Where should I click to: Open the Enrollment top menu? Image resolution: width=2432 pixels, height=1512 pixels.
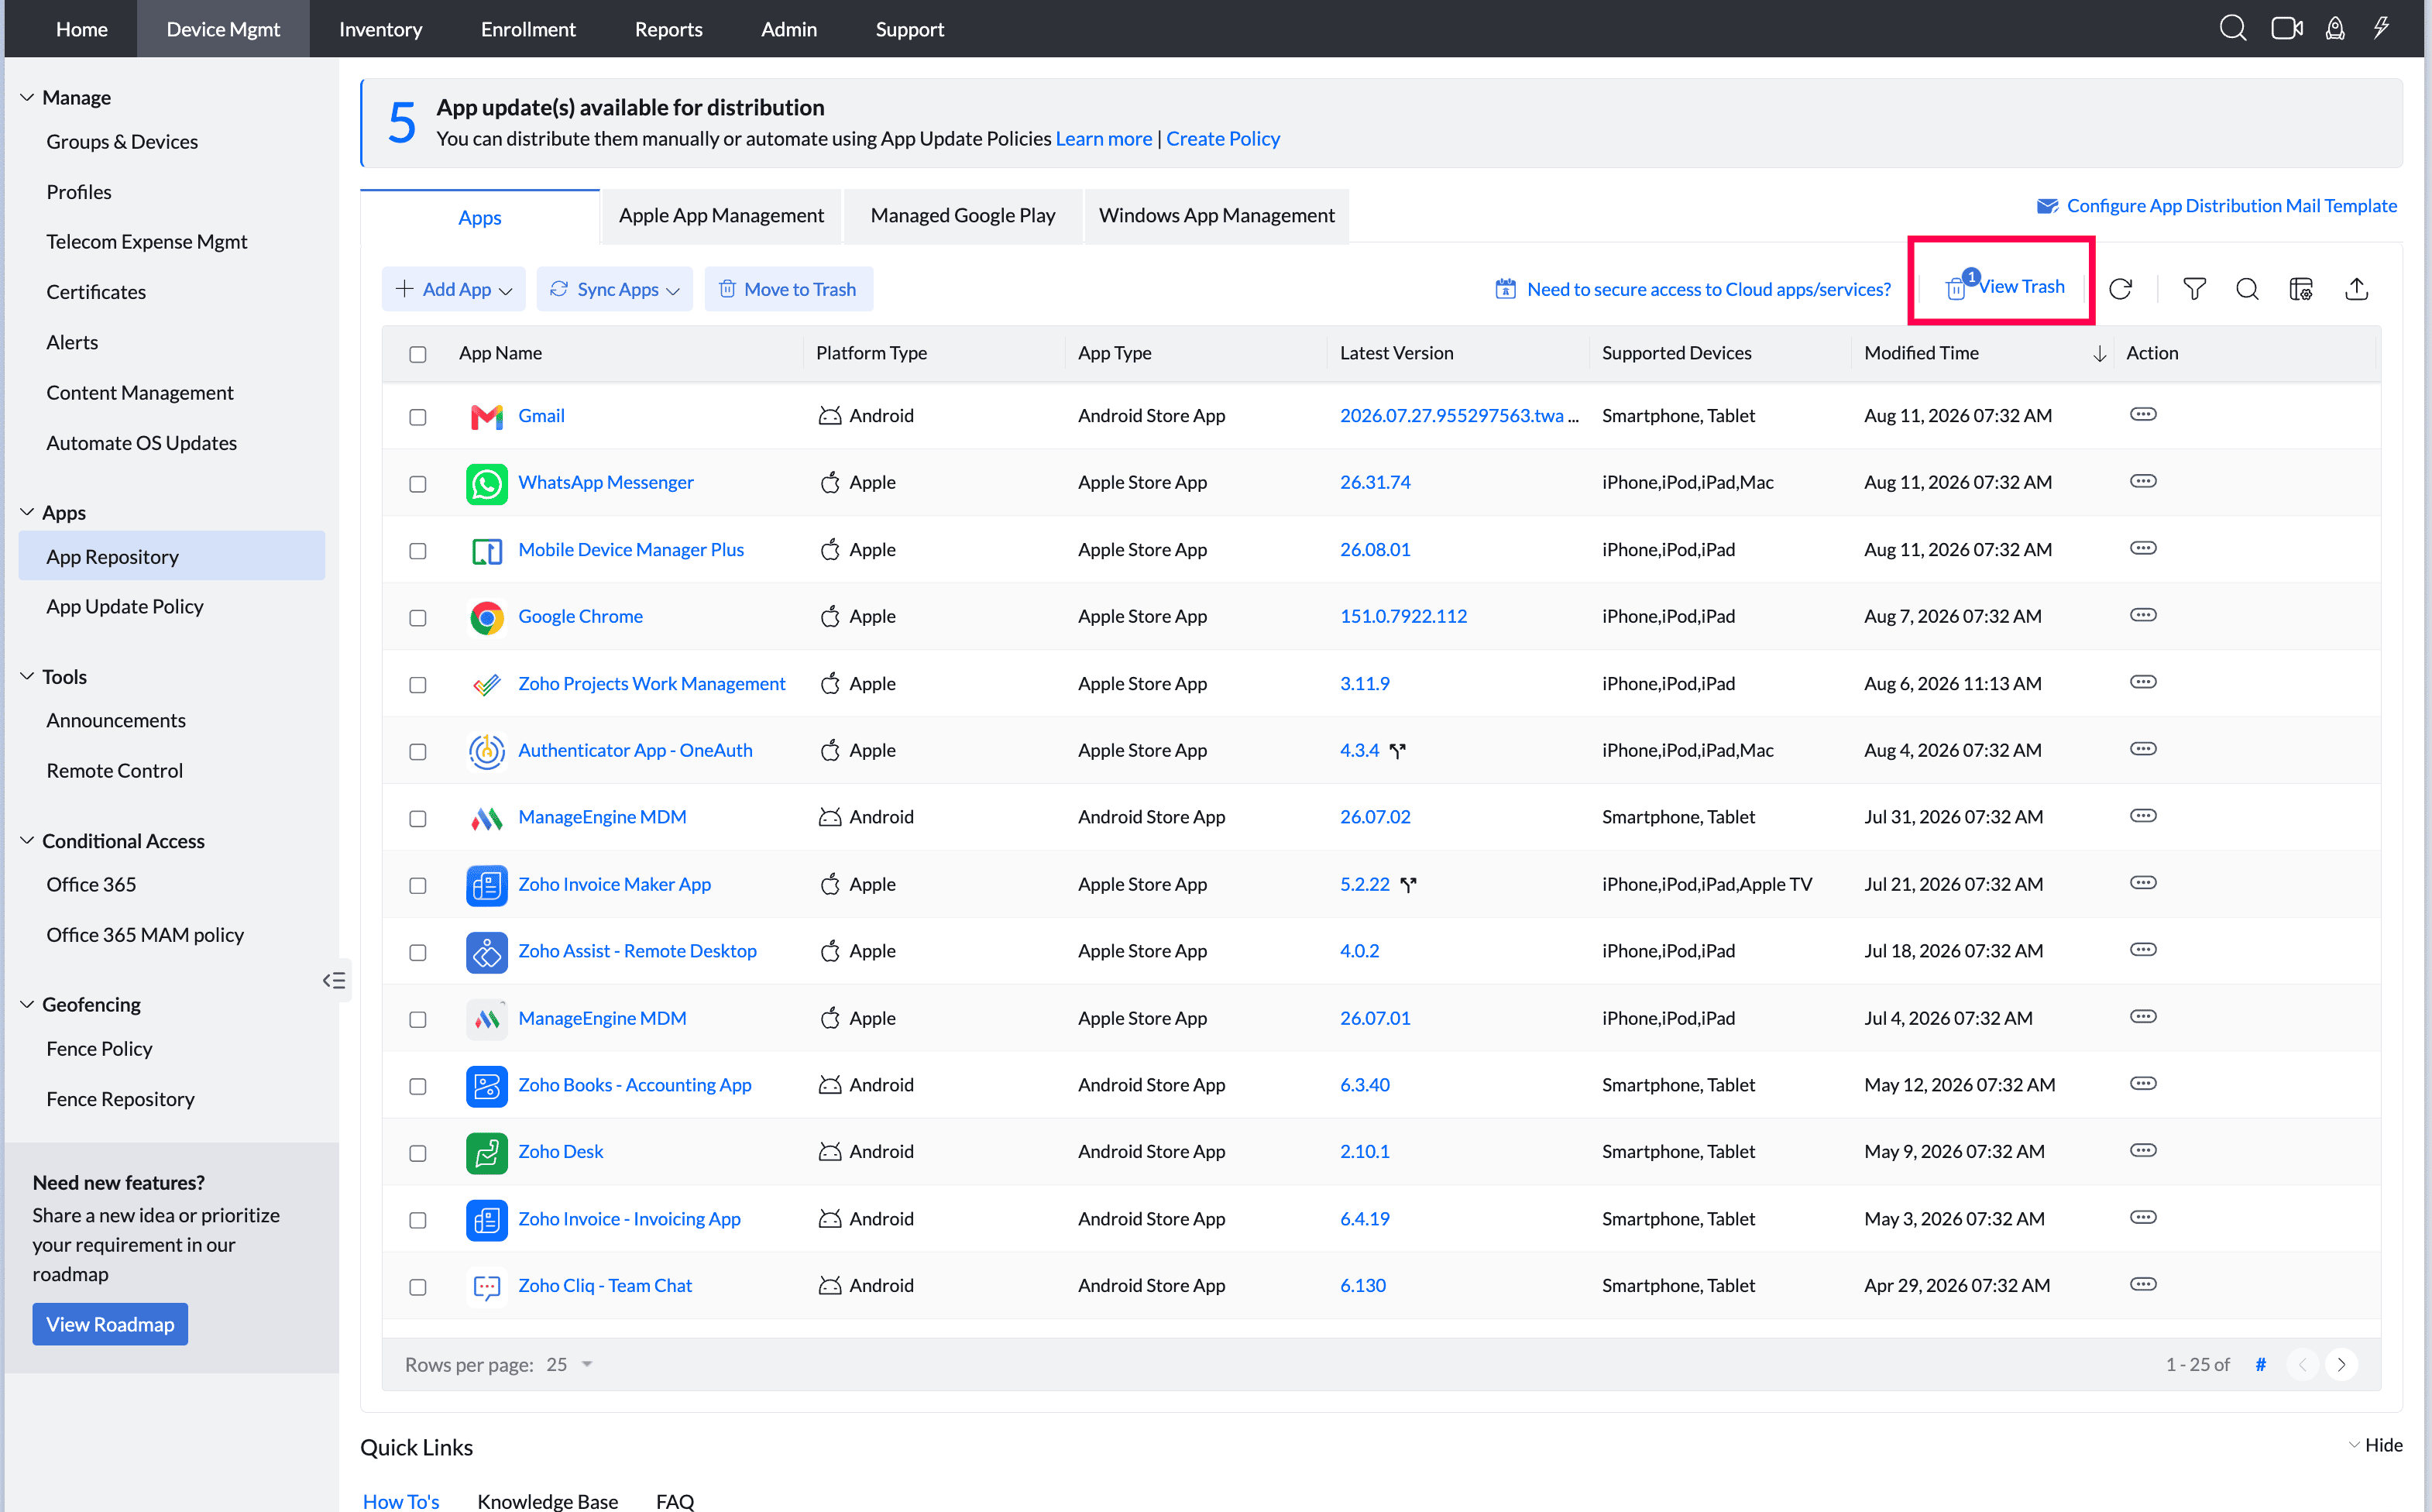click(x=527, y=29)
